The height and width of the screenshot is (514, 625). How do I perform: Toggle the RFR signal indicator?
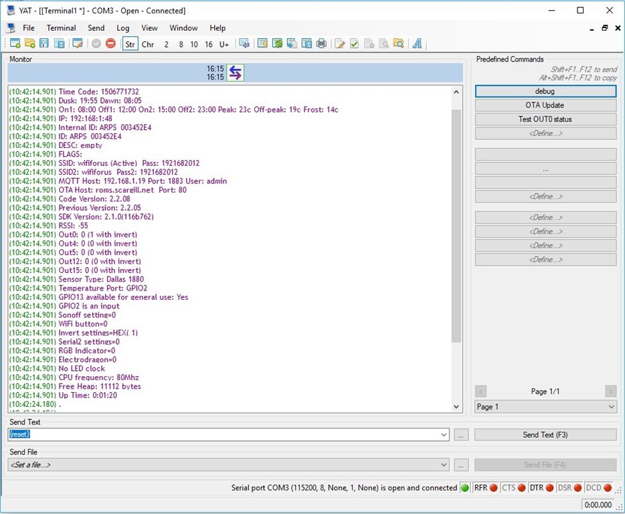coord(486,488)
